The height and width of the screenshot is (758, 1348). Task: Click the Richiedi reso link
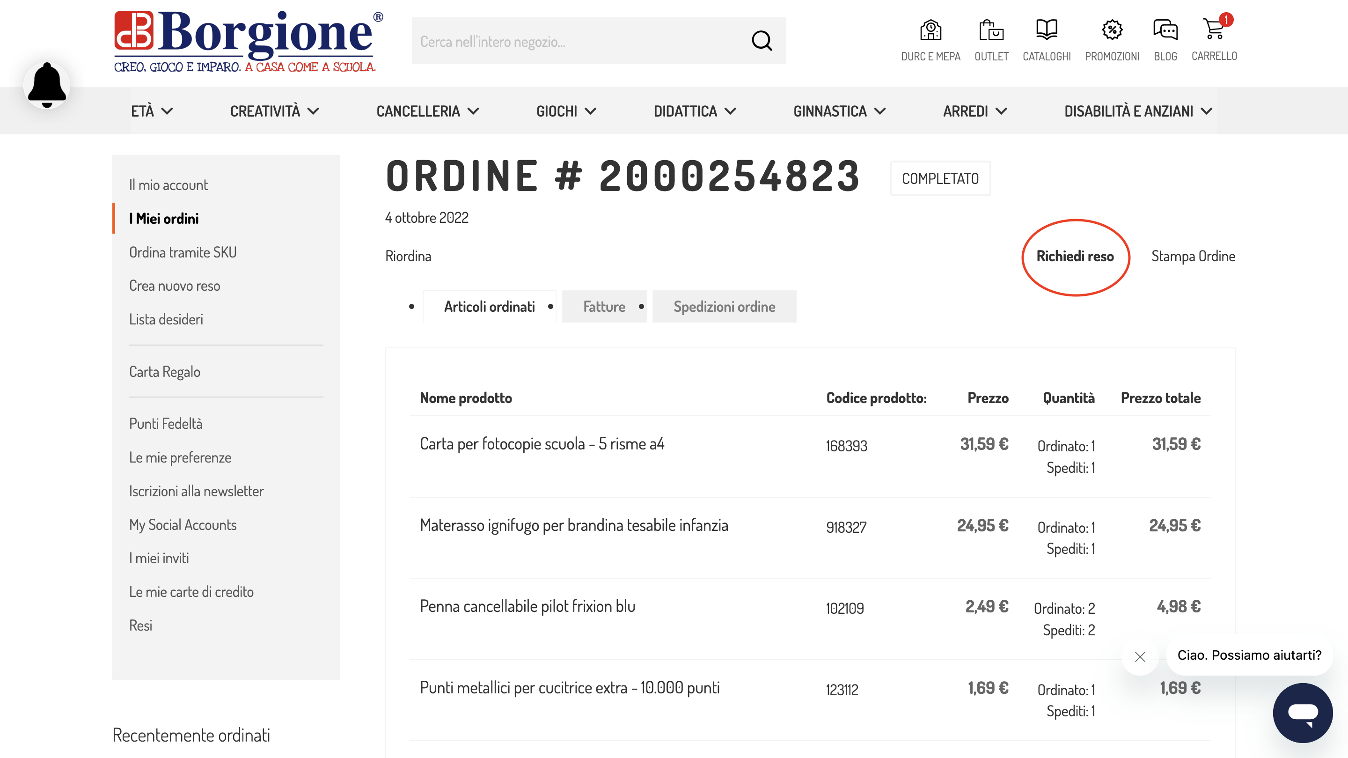(x=1075, y=256)
